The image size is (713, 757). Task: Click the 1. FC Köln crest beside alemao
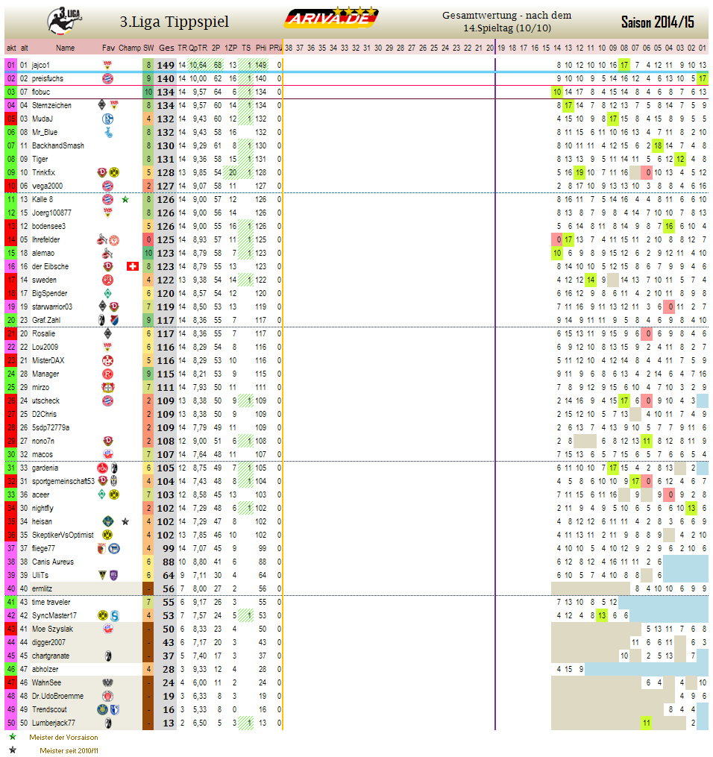(x=107, y=254)
